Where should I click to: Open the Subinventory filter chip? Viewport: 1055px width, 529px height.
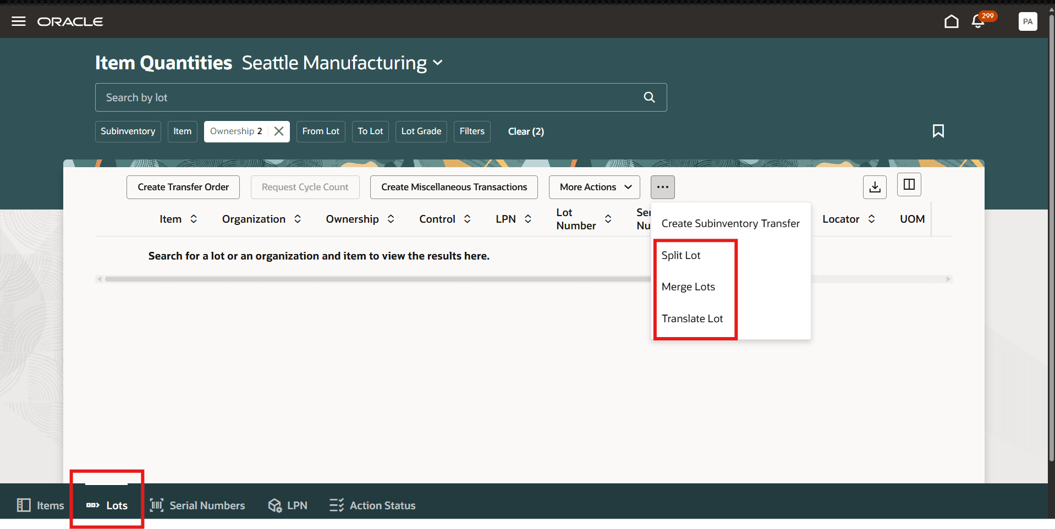tap(128, 131)
